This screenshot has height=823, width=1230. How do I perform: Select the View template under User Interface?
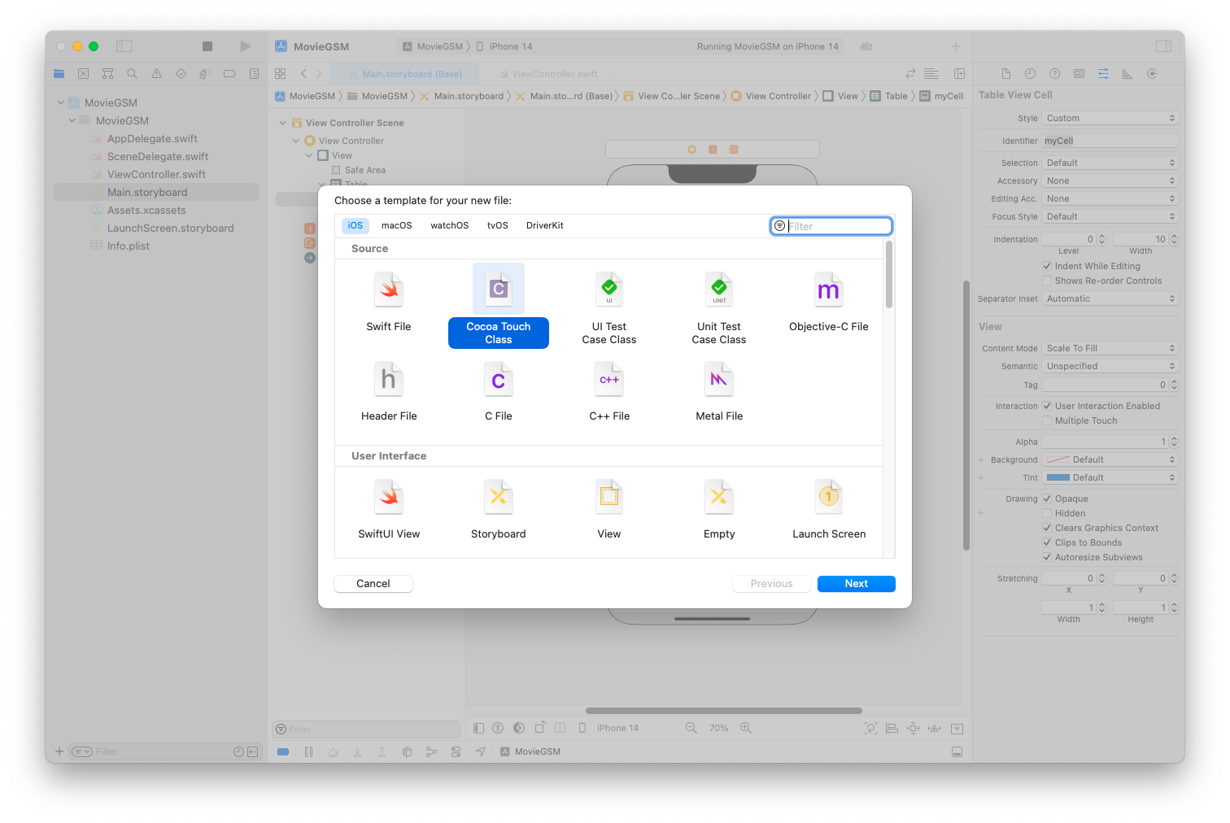[x=609, y=510]
